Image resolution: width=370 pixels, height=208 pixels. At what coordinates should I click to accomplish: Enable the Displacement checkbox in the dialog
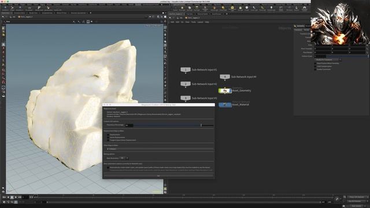coord(108,135)
